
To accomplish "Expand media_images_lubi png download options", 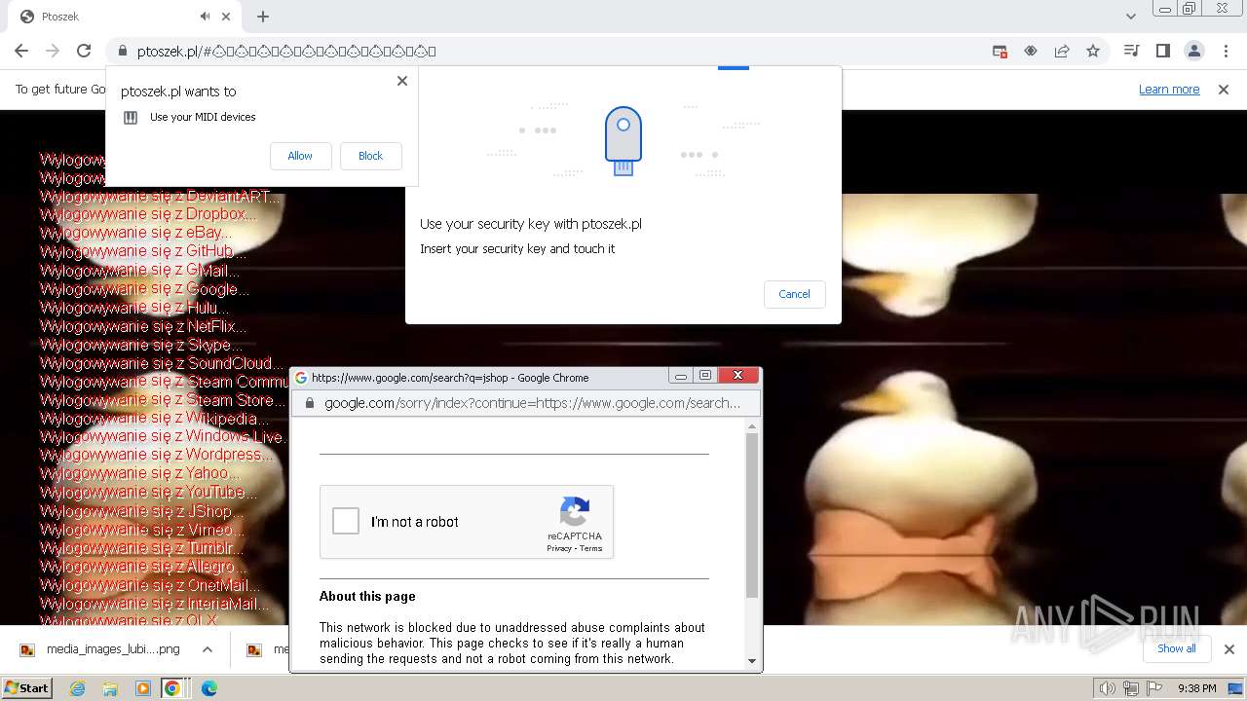I will pos(208,649).
